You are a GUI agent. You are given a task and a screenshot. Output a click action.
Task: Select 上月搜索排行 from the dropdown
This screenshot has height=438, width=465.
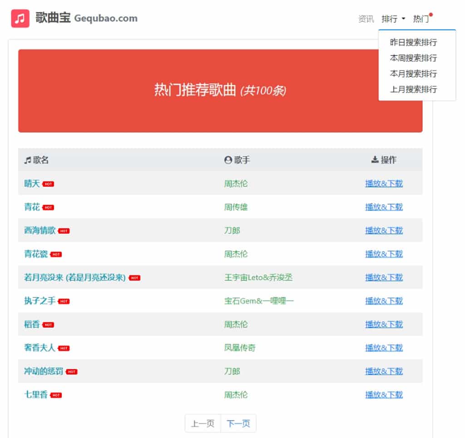413,90
